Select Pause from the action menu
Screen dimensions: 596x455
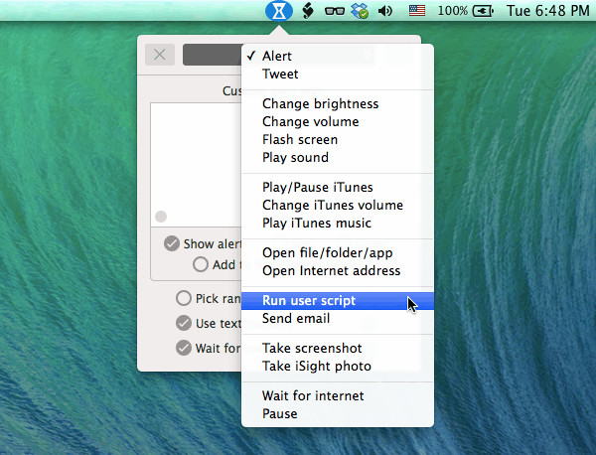pyautogui.click(x=338, y=413)
